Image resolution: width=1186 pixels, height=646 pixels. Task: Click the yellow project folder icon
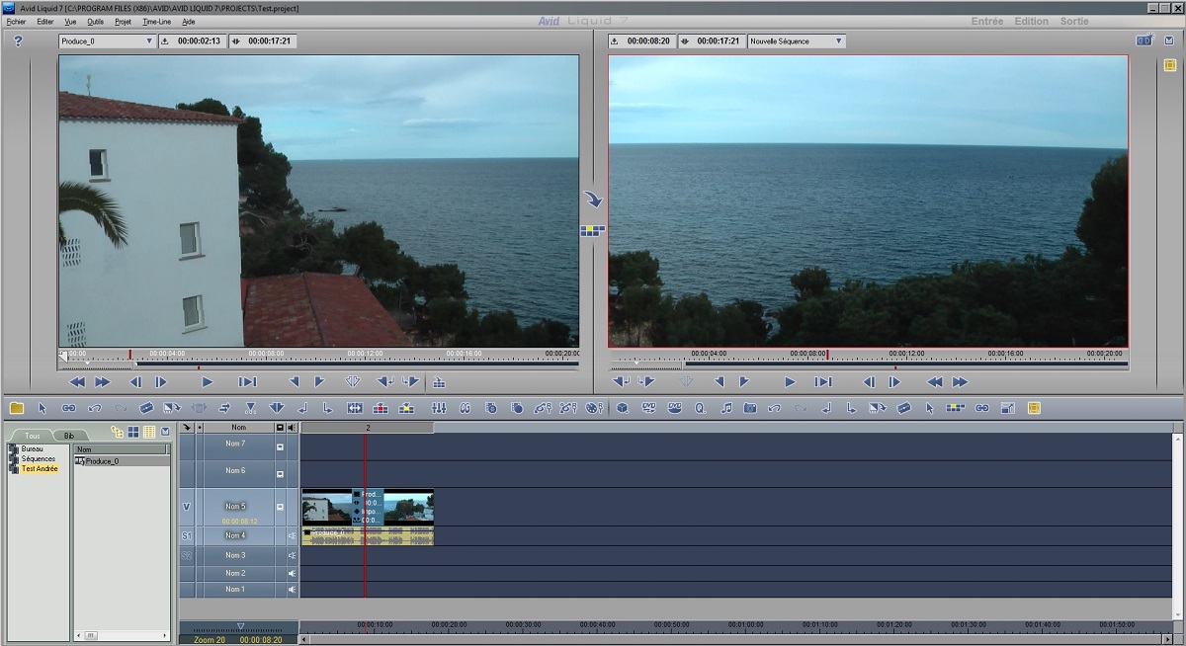(17, 407)
